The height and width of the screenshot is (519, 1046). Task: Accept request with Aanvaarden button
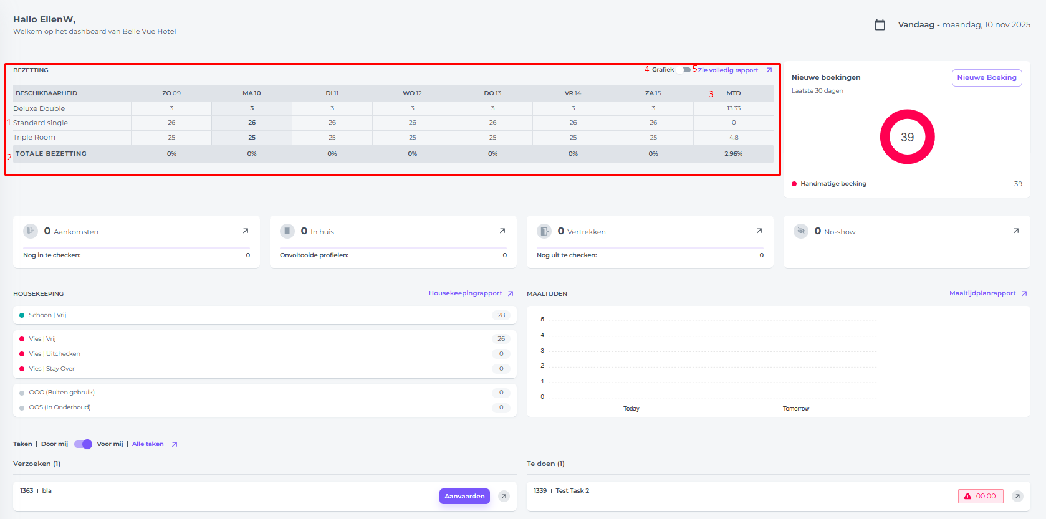point(464,497)
